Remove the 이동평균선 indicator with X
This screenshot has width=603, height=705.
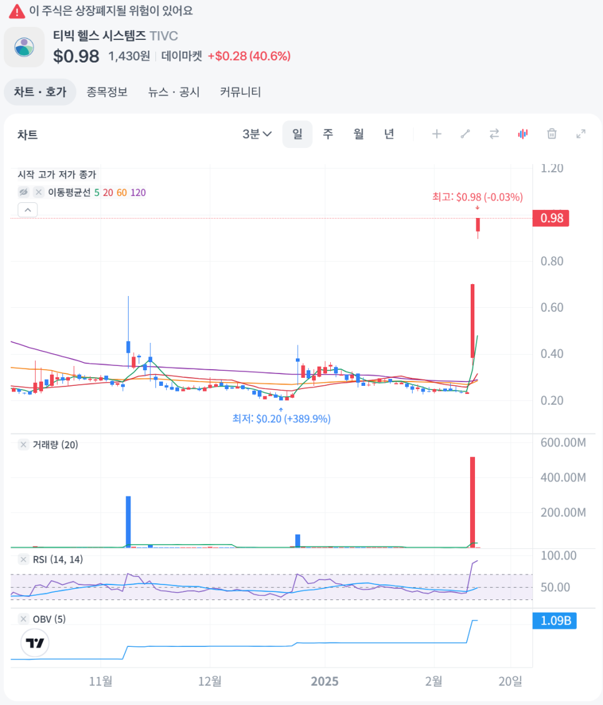39,192
